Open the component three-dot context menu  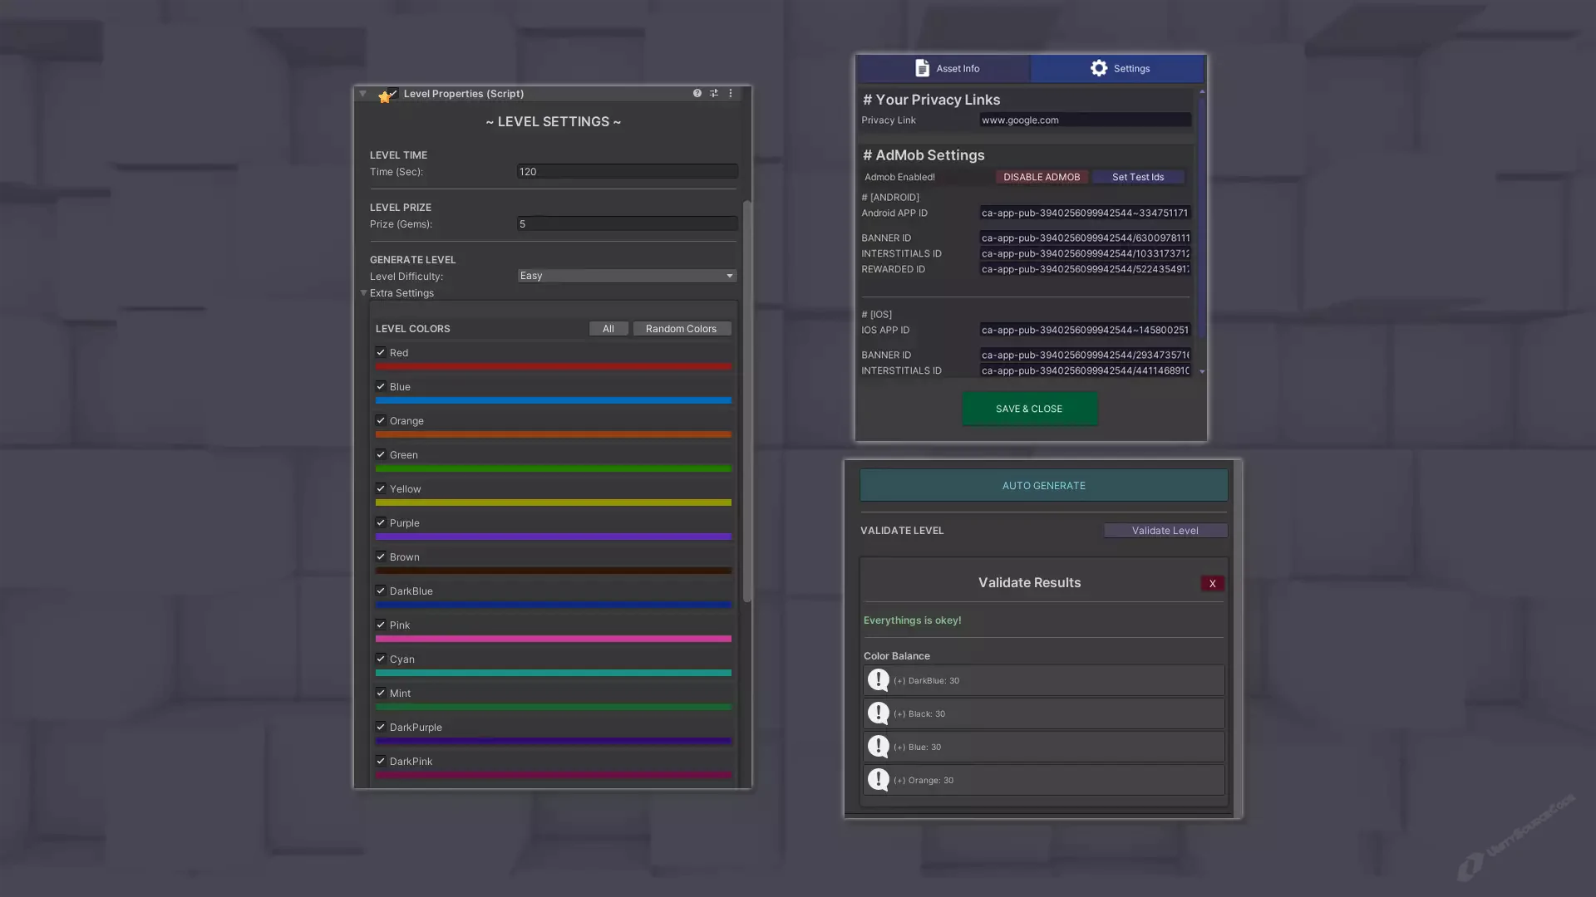(x=731, y=93)
